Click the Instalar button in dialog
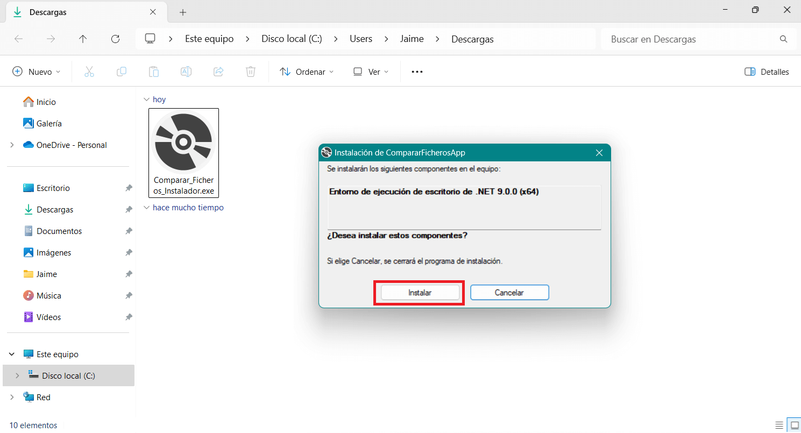This screenshot has height=433, width=801. tap(420, 293)
